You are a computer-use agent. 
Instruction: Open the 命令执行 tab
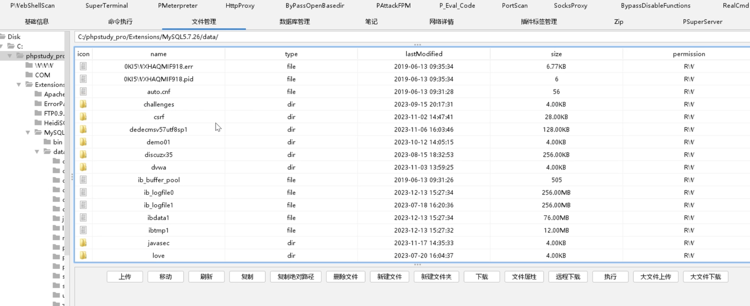coord(120,22)
